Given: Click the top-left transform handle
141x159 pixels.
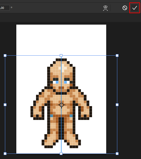Looking at the screenshot, I should coord(5,56).
